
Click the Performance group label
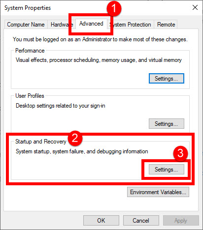30,51
